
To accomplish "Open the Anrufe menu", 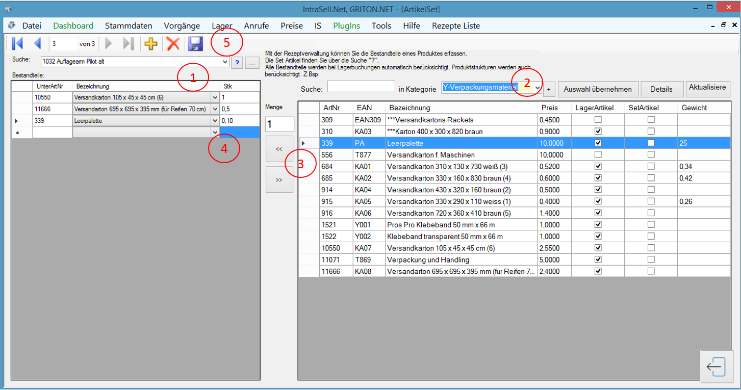I will 257,25.
